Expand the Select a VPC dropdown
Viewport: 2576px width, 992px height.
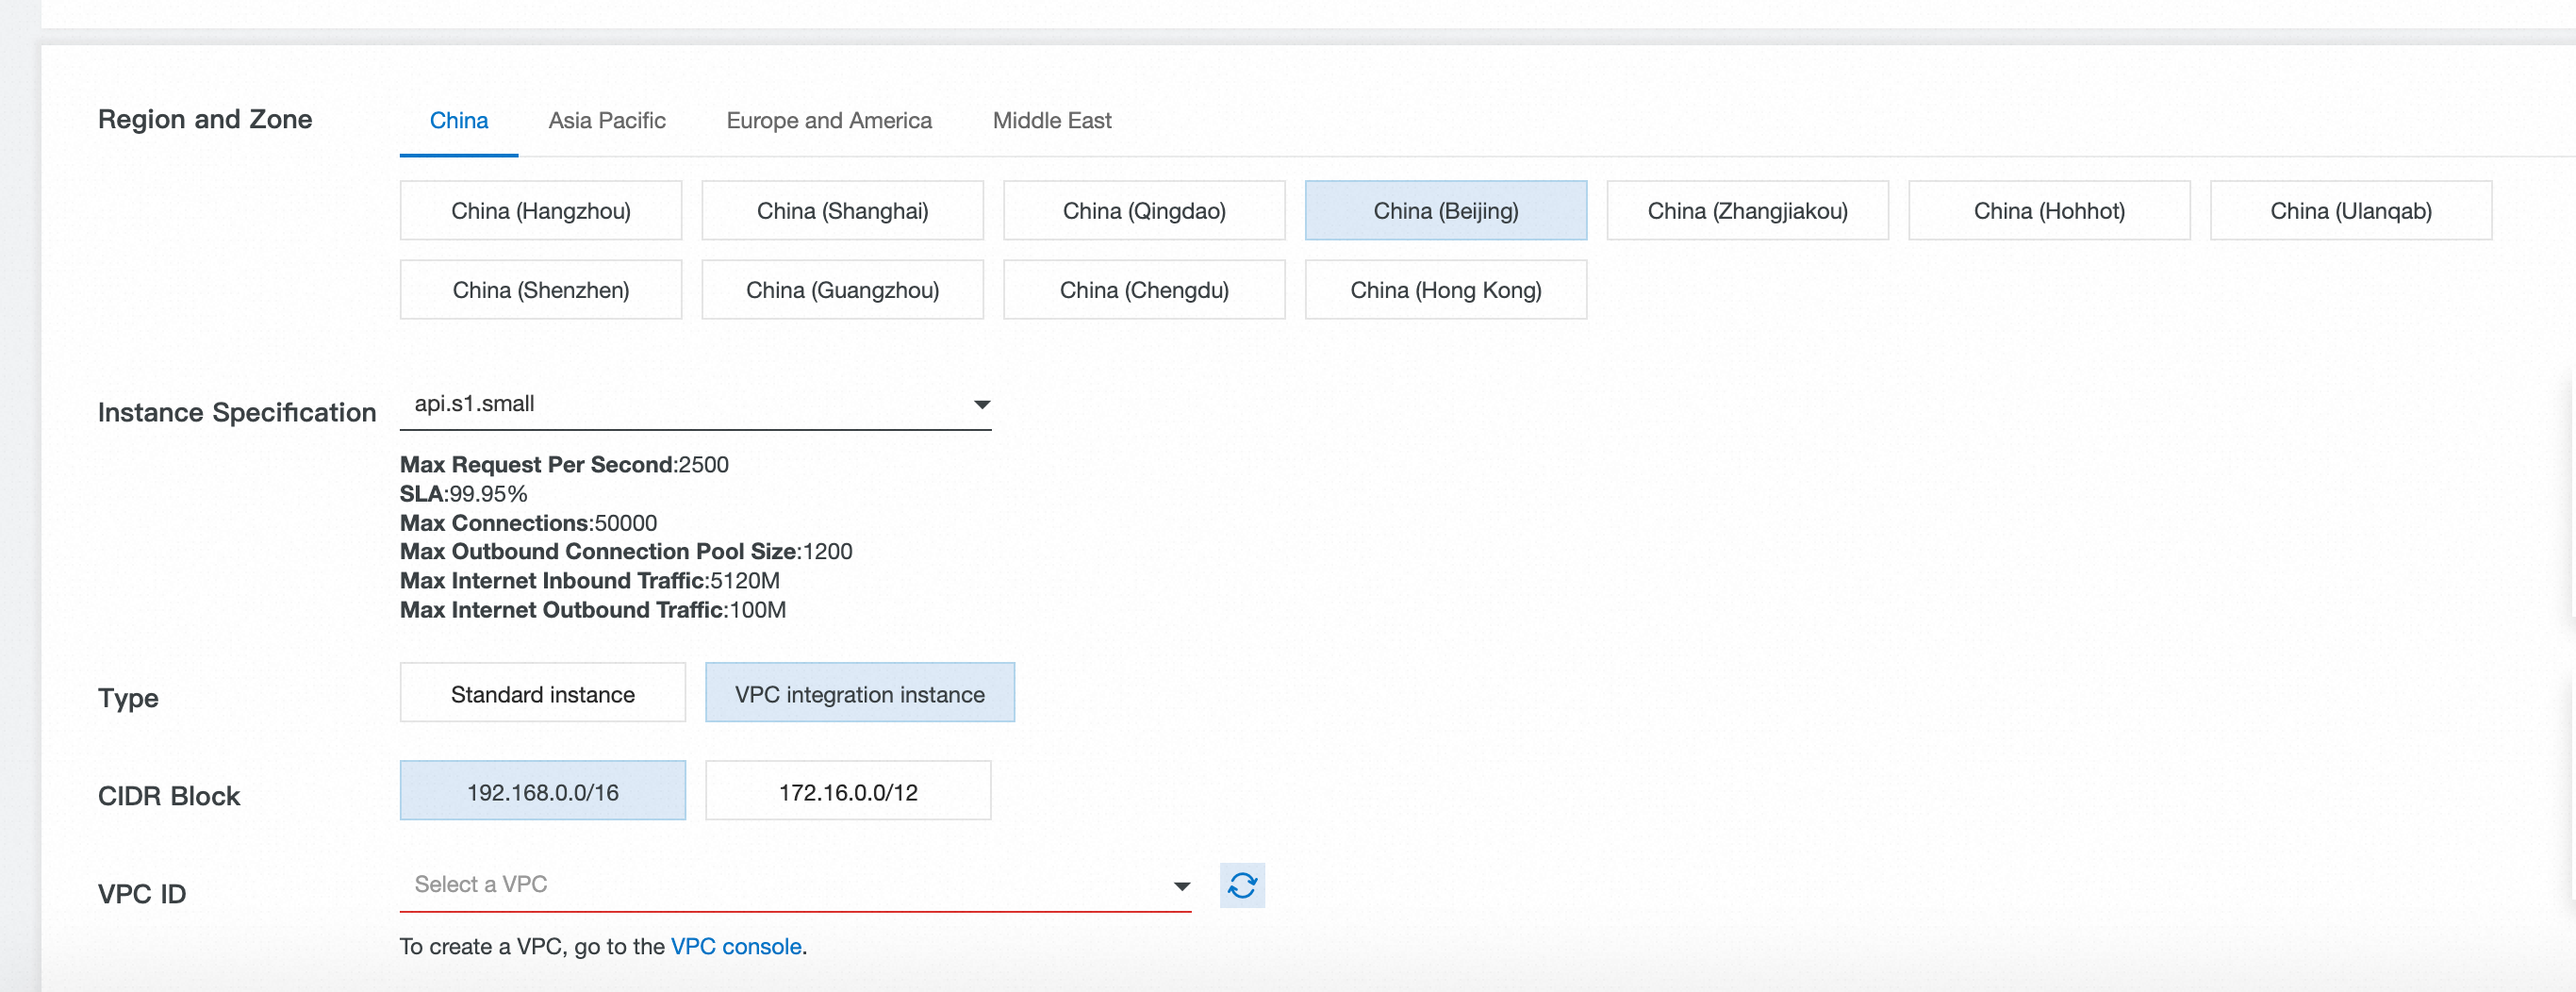pyautogui.click(x=796, y=885)
